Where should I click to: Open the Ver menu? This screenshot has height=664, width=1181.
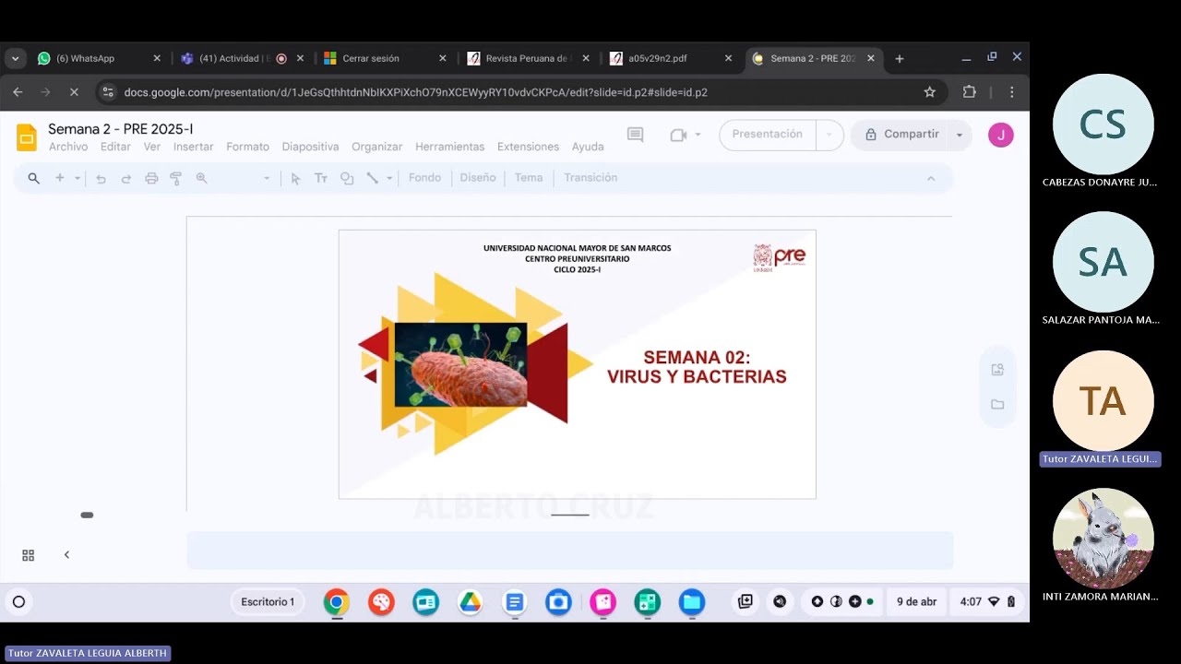pos(152,147)
